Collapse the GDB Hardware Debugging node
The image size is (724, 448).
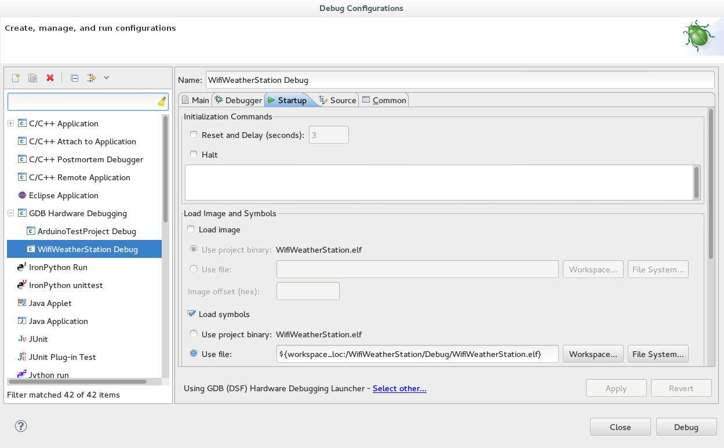(x=10, y=213)
